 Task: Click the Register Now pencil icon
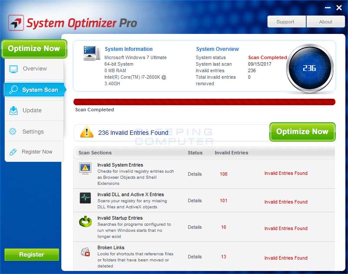coord(13,152)
